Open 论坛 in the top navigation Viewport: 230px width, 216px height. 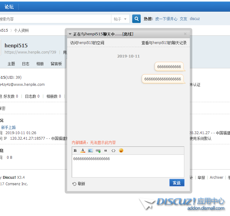coord(9,7)
